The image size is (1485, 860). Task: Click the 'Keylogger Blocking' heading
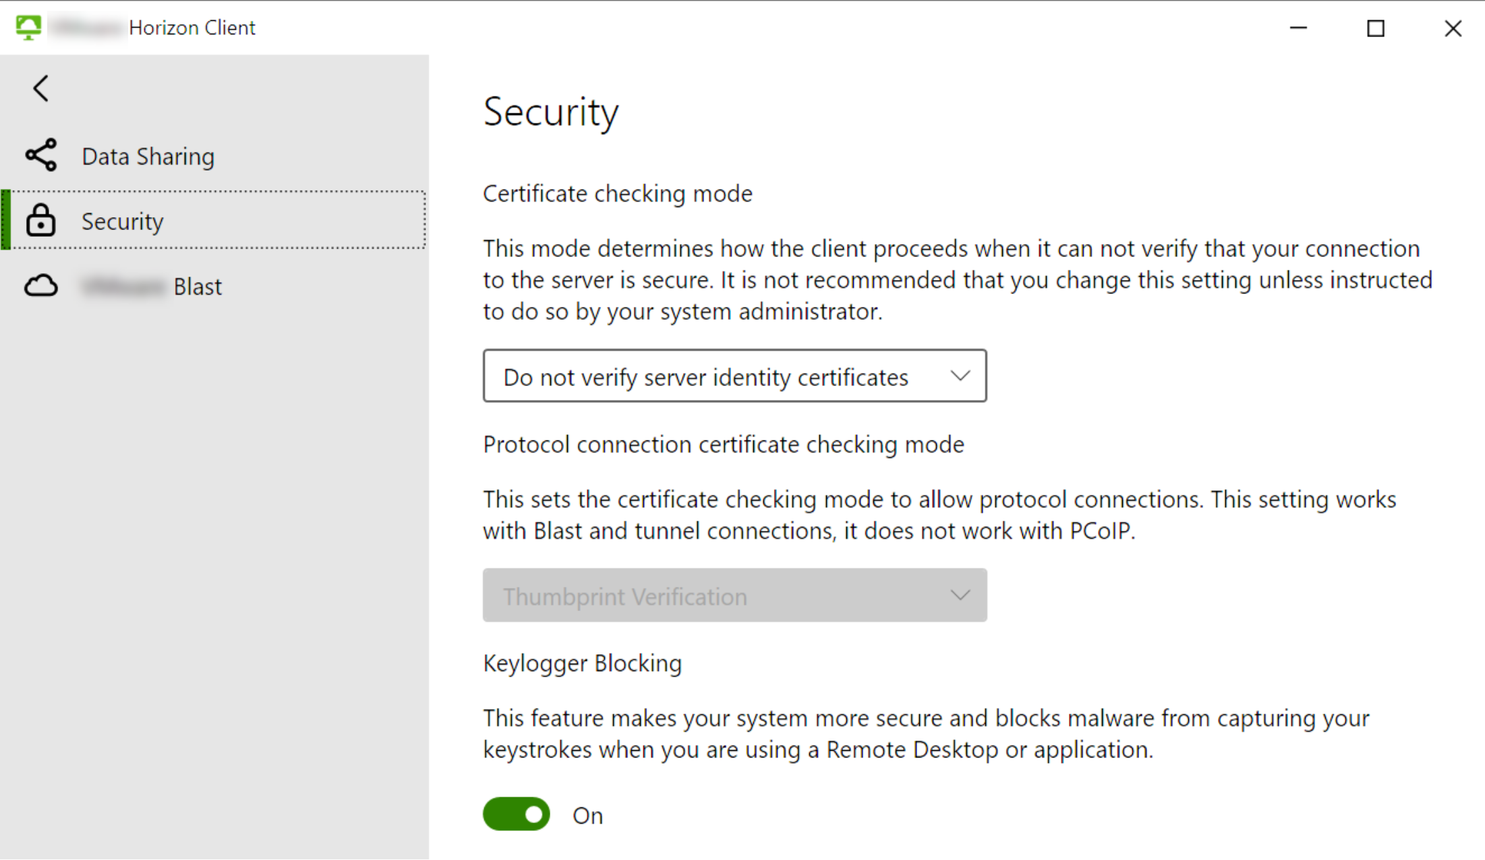[x=583, y=663]
